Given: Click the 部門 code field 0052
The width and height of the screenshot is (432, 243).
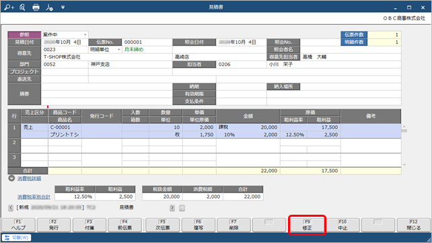Looking at the screenshot, I should coord(65,64).
